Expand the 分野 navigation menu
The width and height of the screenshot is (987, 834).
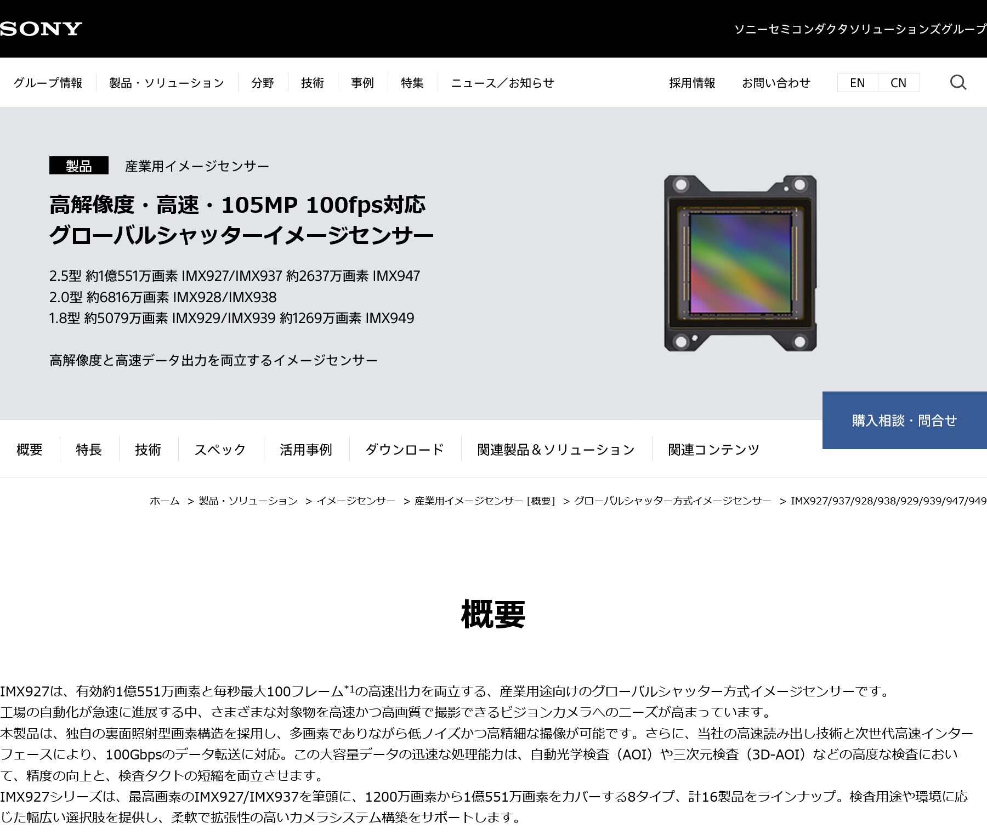263,83
